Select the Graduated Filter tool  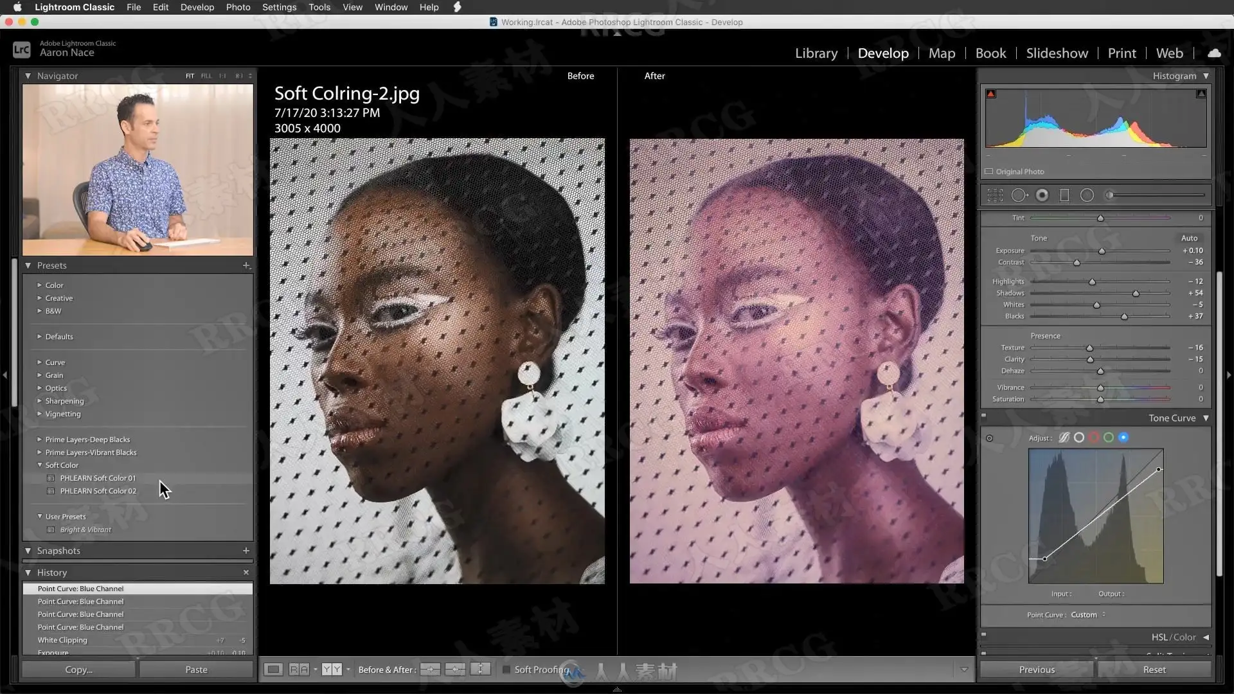1064,195
